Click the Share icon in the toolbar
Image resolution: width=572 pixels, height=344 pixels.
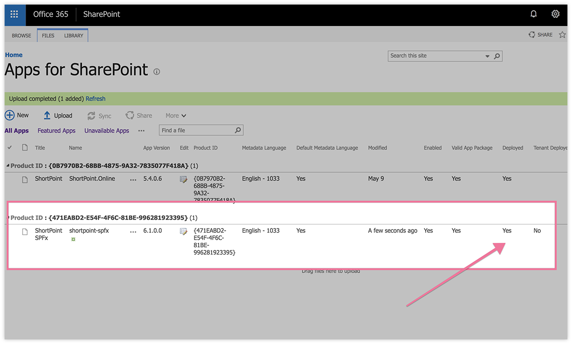[130, 115]
